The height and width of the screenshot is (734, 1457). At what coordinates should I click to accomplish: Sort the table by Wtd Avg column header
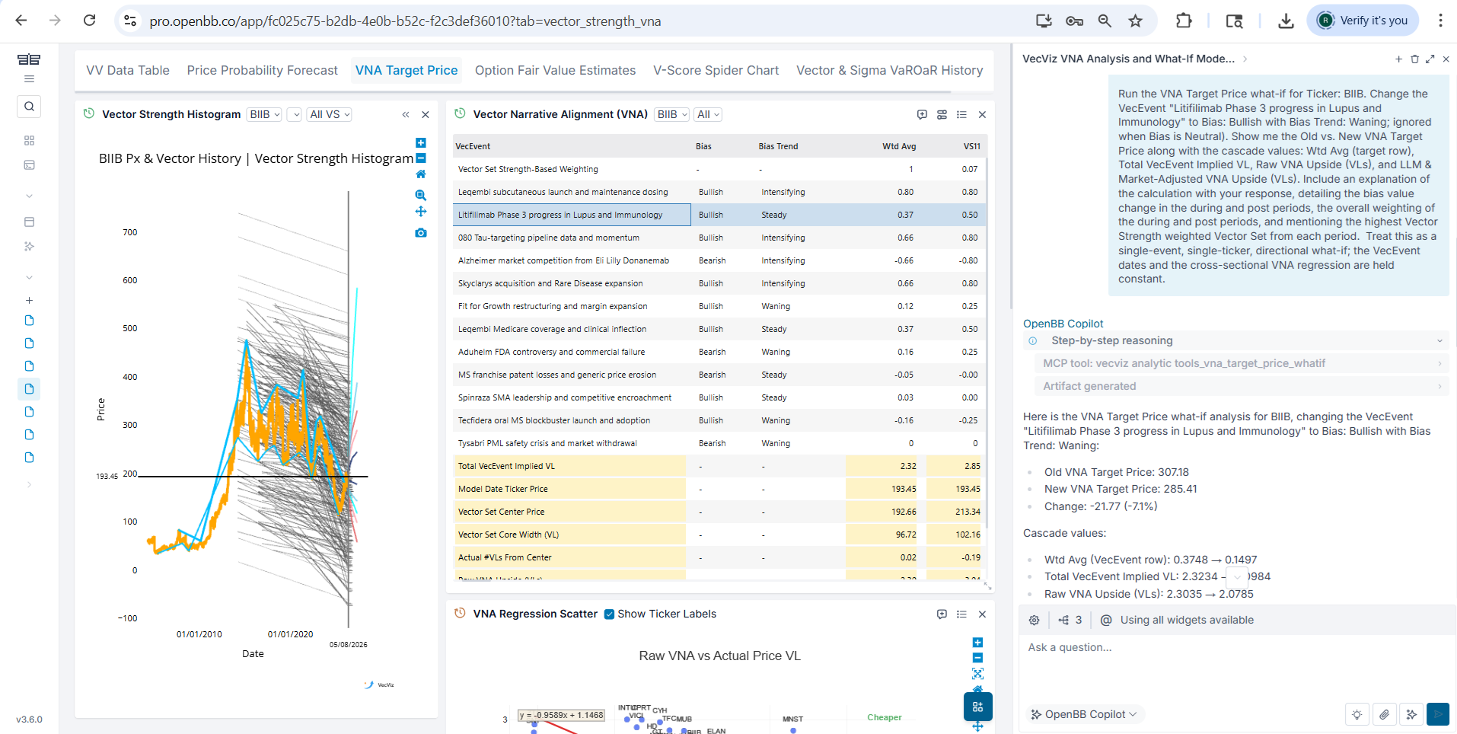[899, 146]
